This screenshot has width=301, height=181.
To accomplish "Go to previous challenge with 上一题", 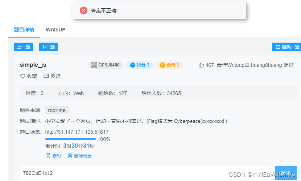I will (24, 47).
